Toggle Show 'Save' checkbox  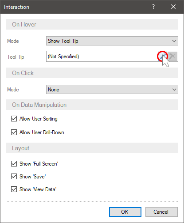tap(14, 177)
